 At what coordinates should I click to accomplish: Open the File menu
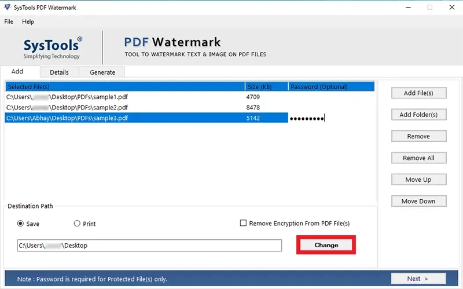click(9, 21)
